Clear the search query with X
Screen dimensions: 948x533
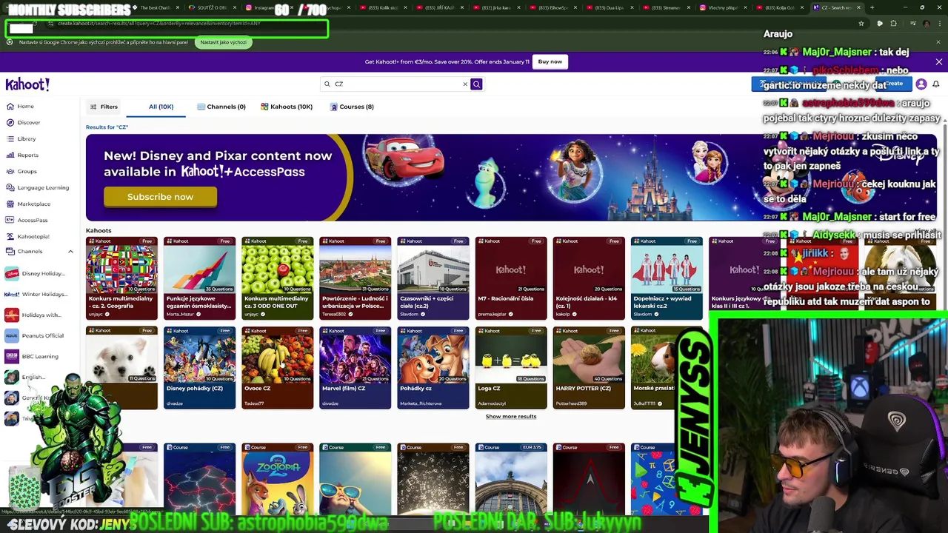point(465,84)
